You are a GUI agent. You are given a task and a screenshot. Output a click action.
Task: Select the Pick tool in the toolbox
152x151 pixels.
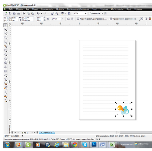pyautogui.click(x=5, y=25)
